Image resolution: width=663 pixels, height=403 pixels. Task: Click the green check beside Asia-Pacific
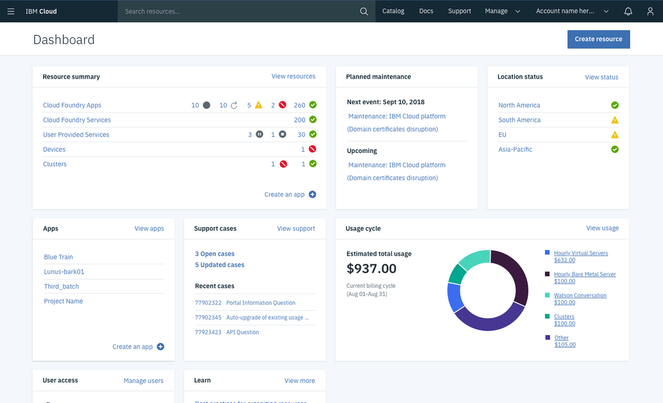pyautogui.click(x=615, y=149)
